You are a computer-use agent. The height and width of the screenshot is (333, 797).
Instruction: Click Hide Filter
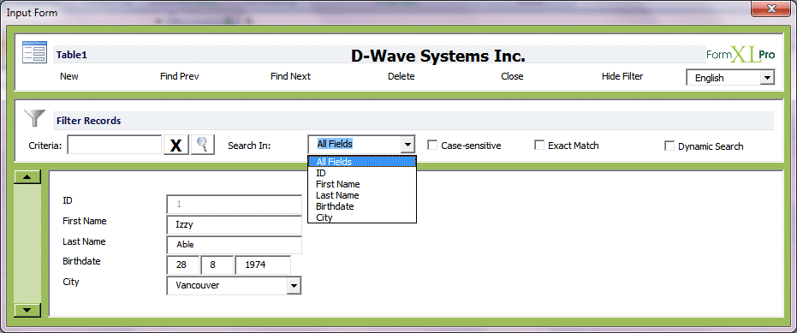tap(622, 76)
